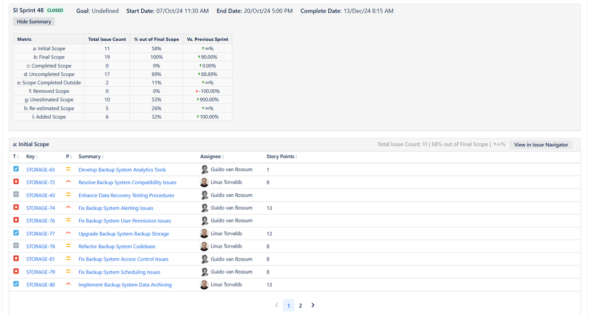Click grey type icon for STORAGE-43
590x316 pixels.
tap(16, 194)
